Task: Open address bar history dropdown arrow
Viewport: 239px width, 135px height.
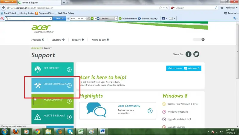Action: 163,8
